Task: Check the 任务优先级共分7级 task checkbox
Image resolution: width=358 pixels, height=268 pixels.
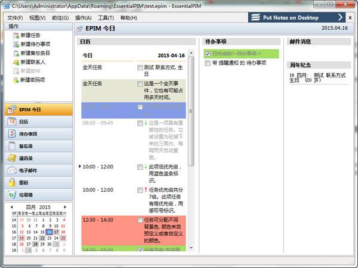Action: [x=140, y=190]
